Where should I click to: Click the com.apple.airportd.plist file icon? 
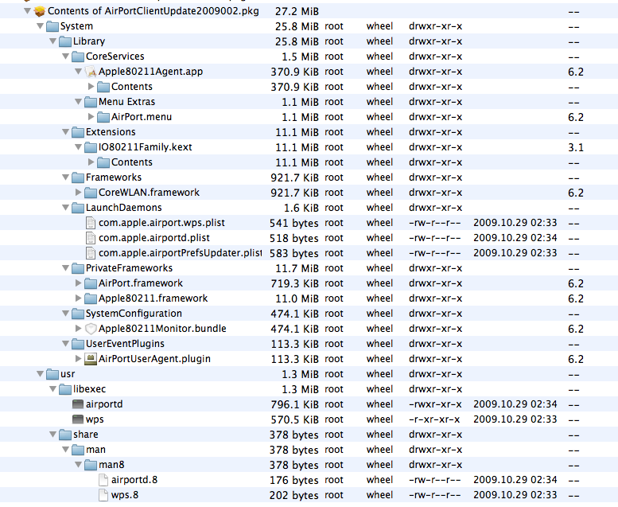pos(91,238)
